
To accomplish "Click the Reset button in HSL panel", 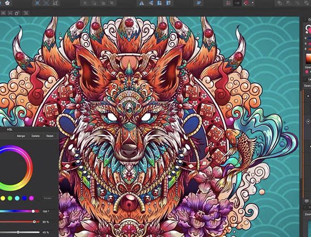I will [x=49, y=136].
